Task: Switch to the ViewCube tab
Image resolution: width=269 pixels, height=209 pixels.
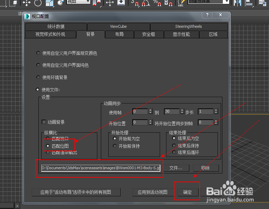Action: pos(118,26)
